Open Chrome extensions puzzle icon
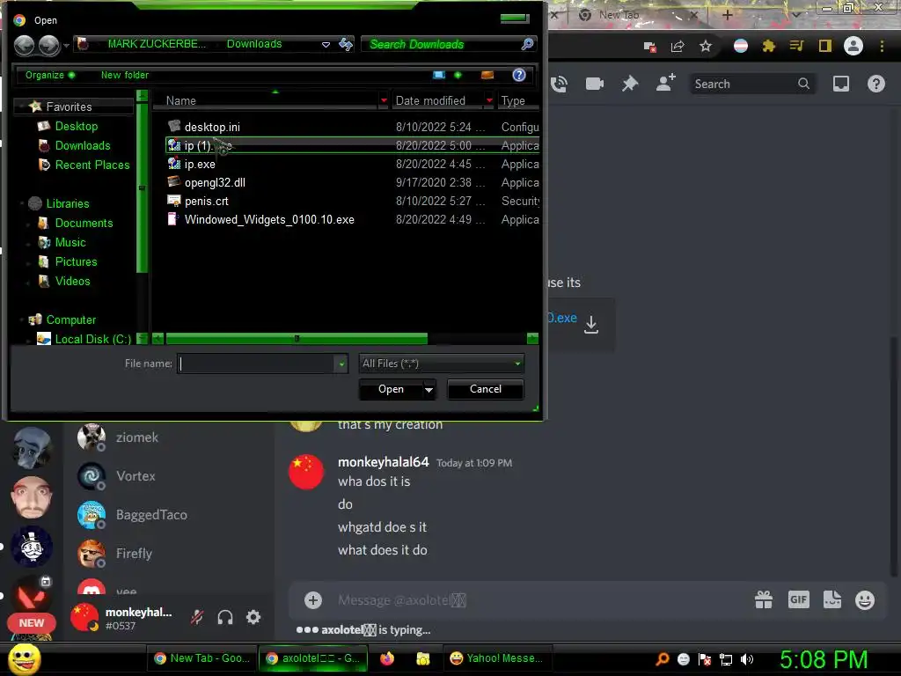This screenshot has height=676, width=901. (769, 46)
